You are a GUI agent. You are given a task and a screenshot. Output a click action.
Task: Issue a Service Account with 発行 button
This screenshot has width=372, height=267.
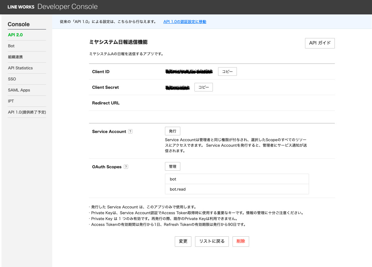(x=173, y=131)
